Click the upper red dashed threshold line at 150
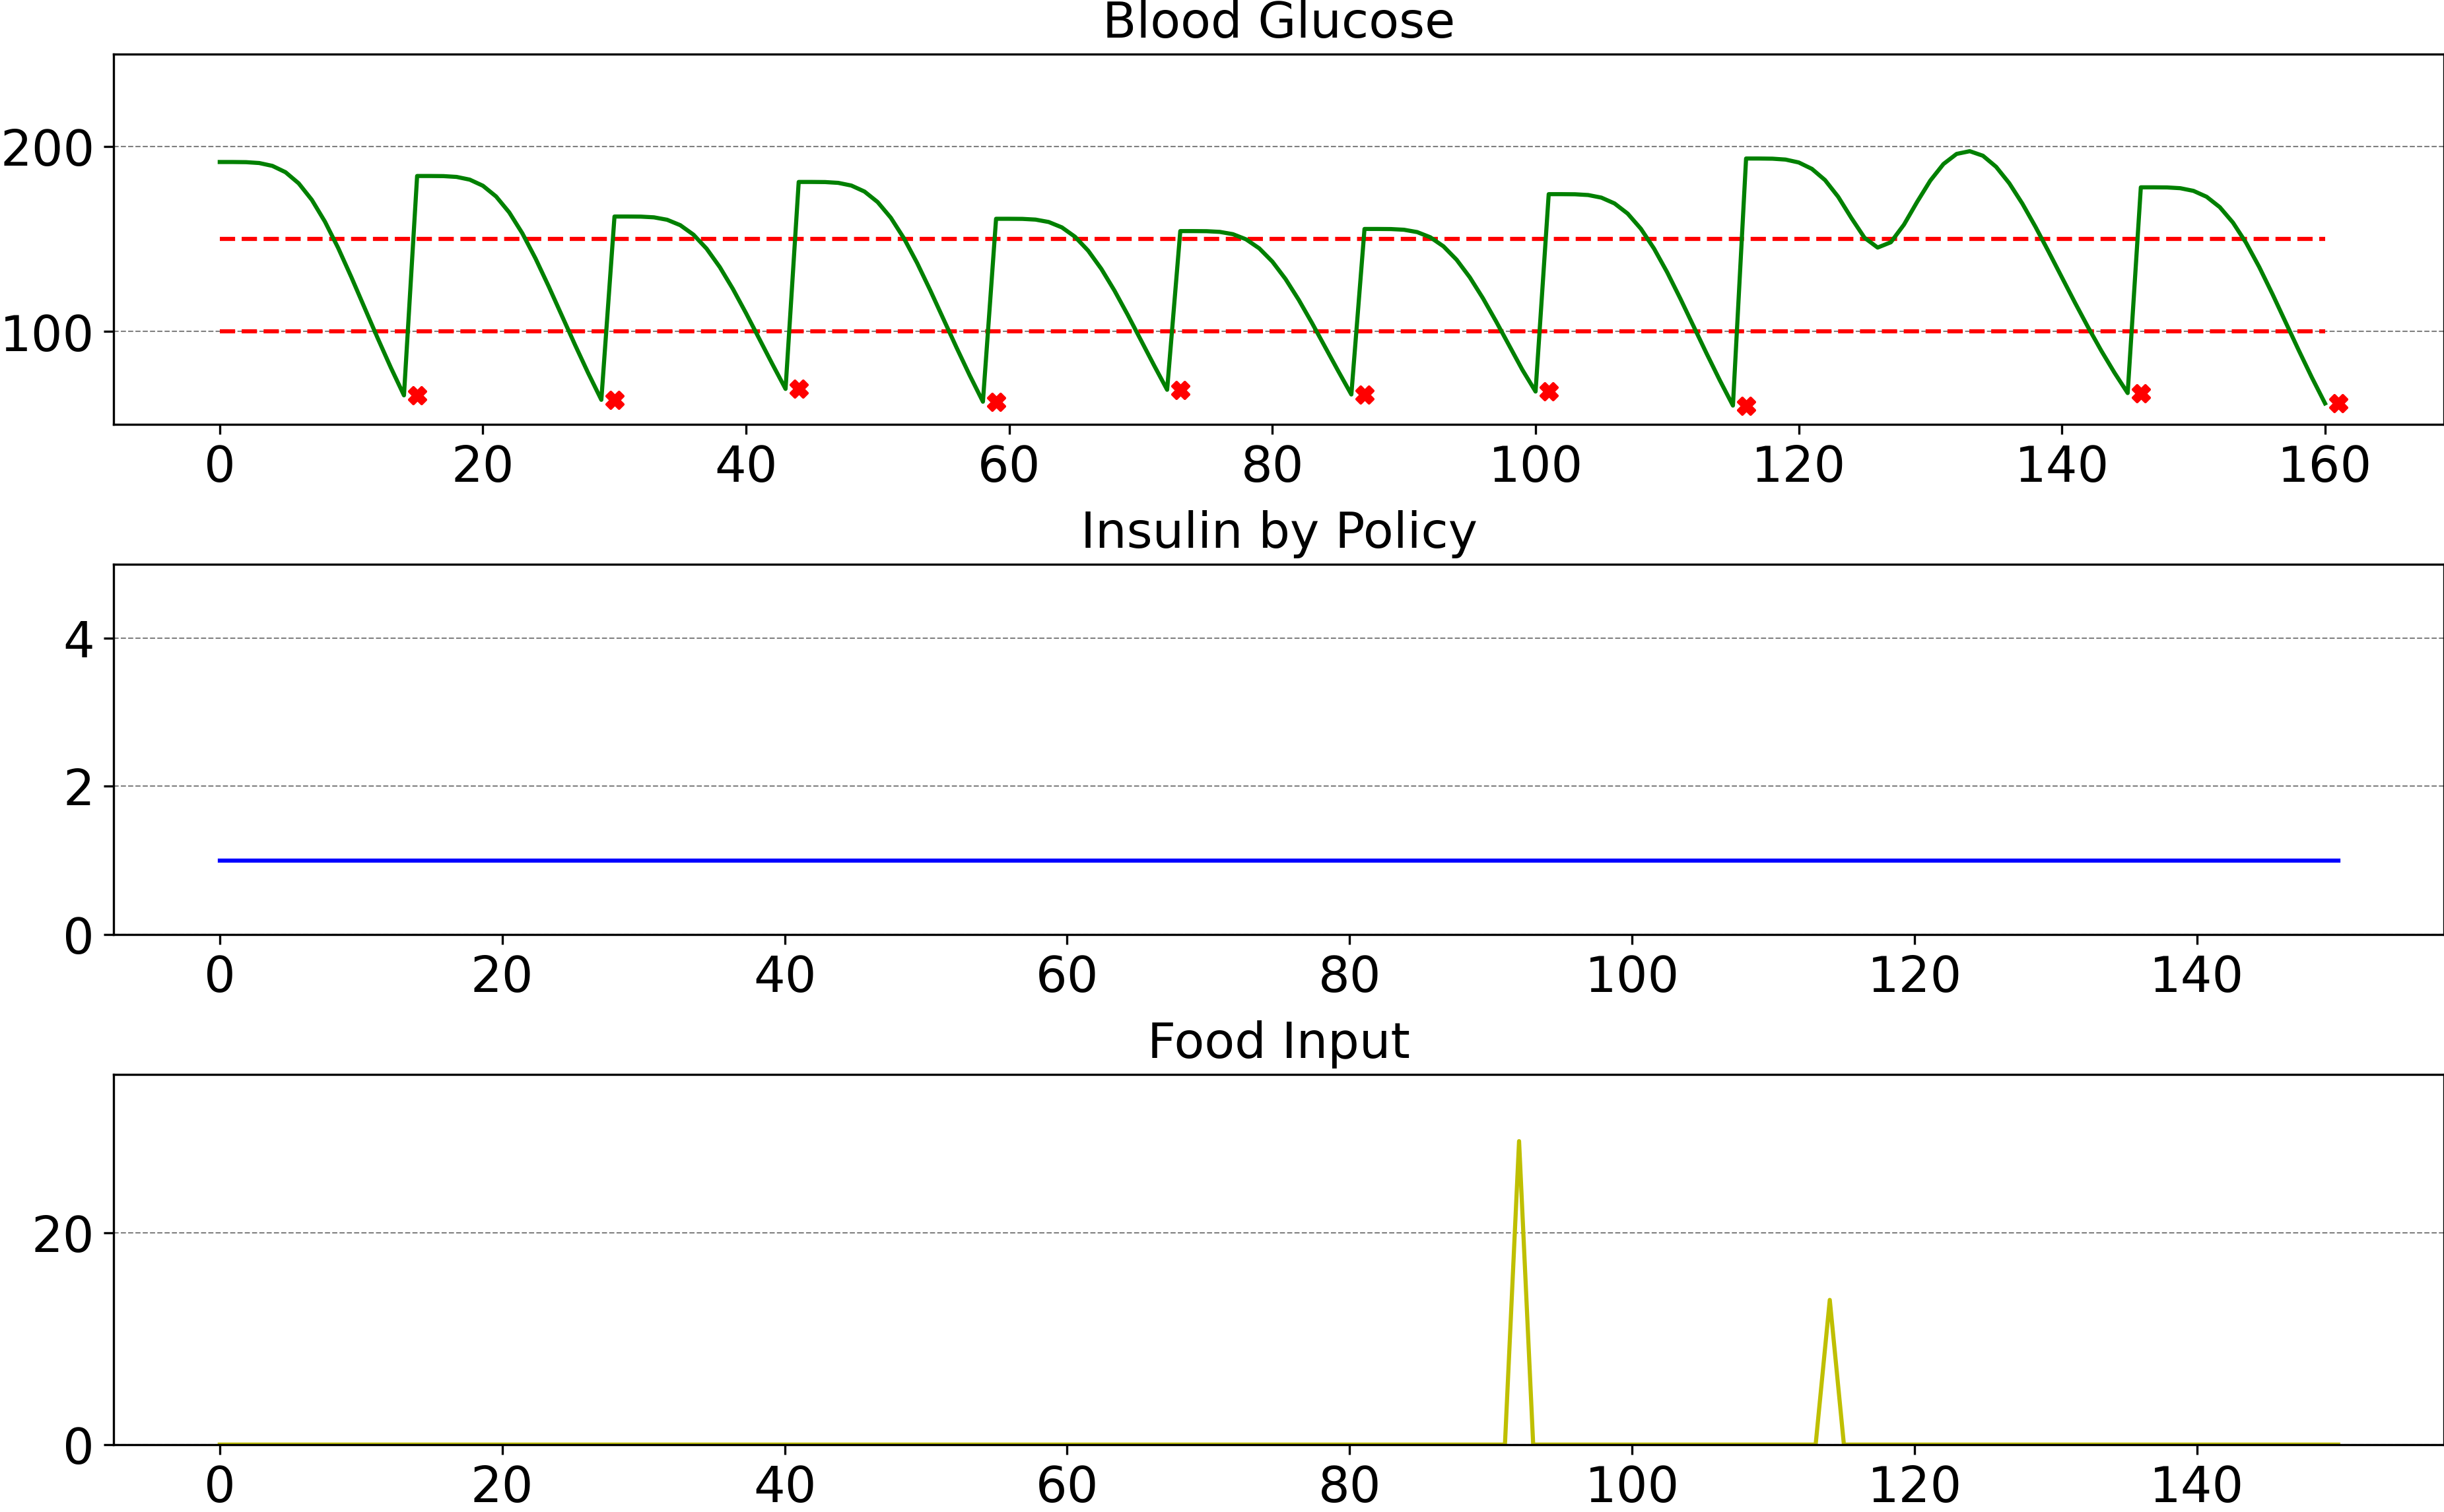The image size is (2444, 1512). click(x=1272, y=239)
